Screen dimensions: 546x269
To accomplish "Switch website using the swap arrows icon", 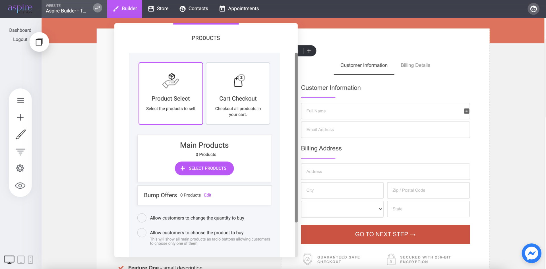I will [x=98, y=8].
